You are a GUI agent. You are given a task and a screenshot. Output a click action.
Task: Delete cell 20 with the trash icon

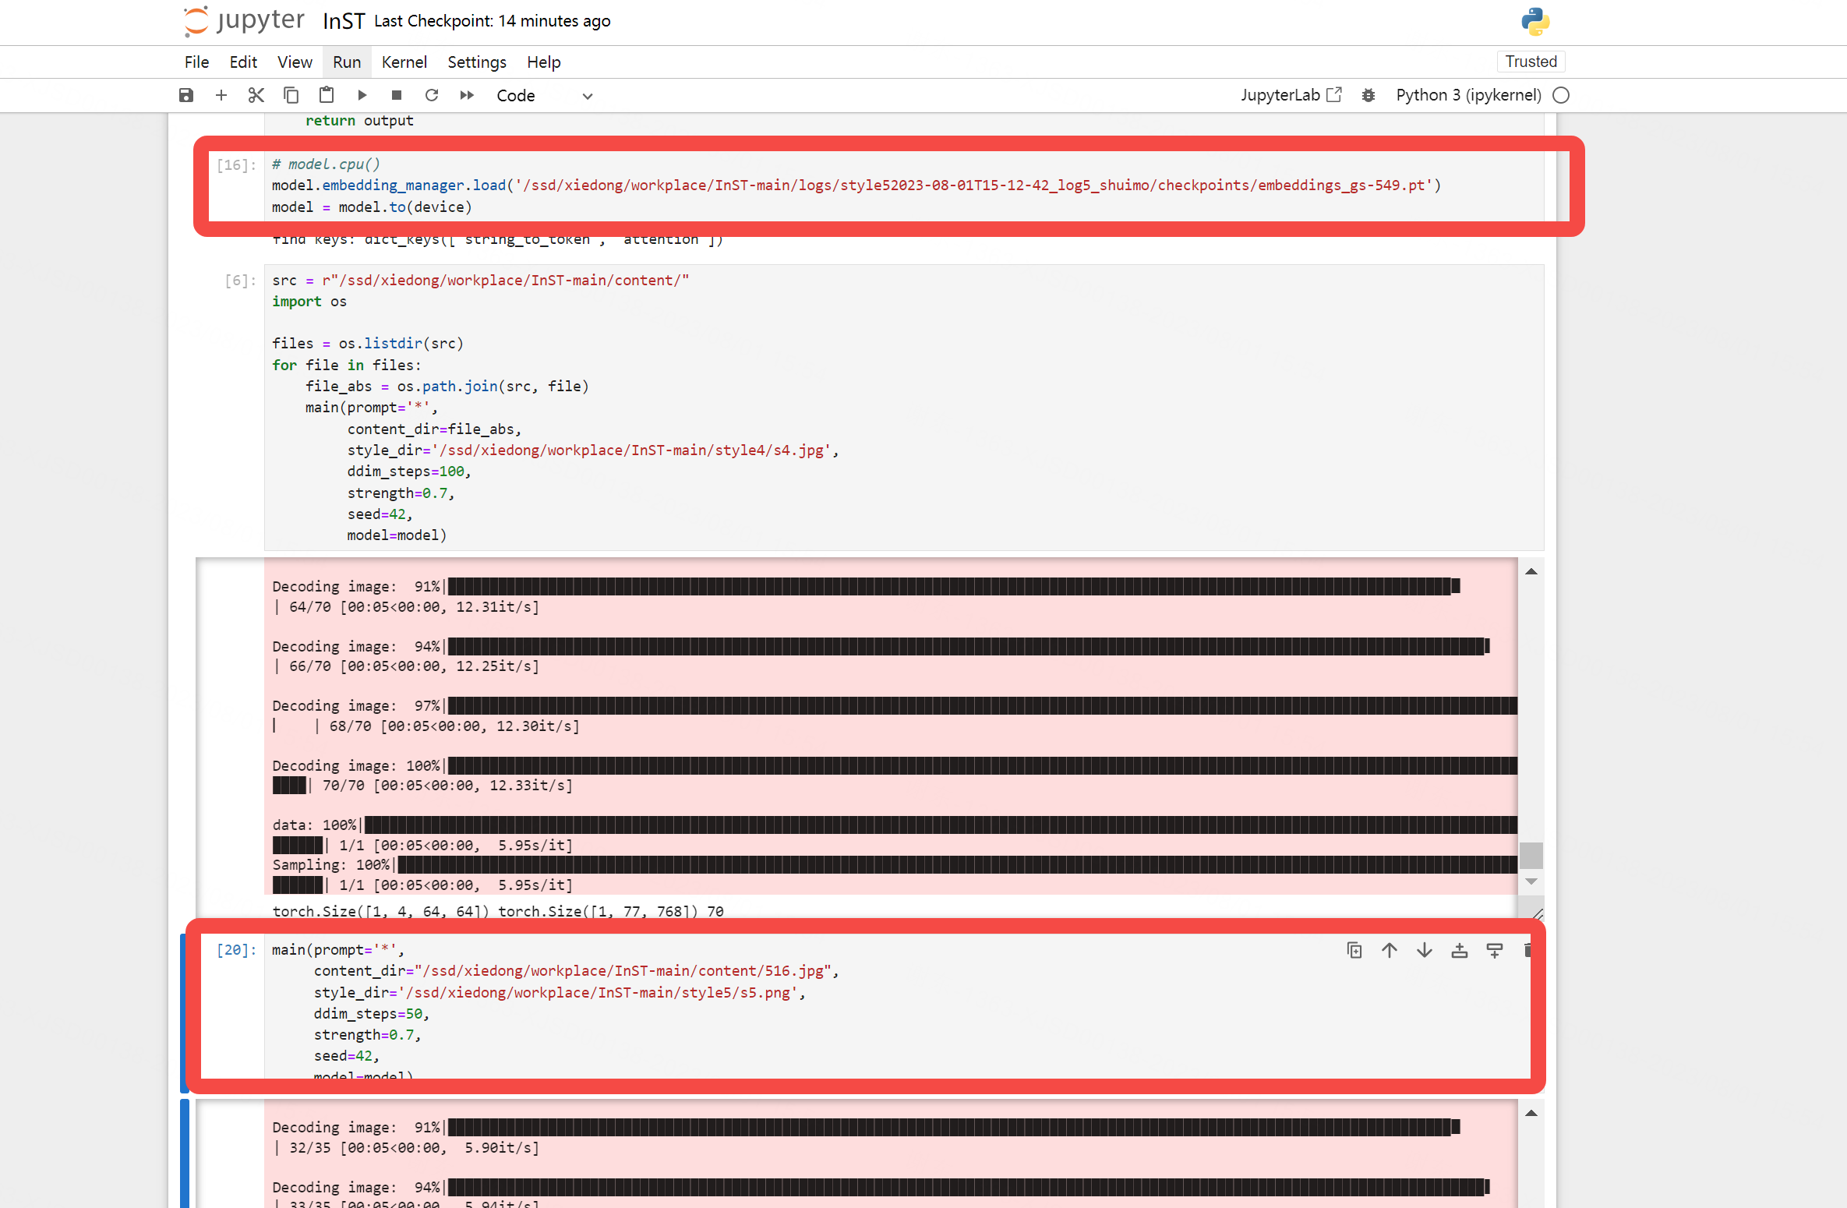(1527, 950)
